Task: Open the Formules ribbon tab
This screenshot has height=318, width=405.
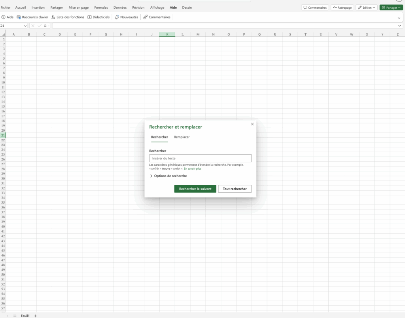Action: [x=101, y=8]
